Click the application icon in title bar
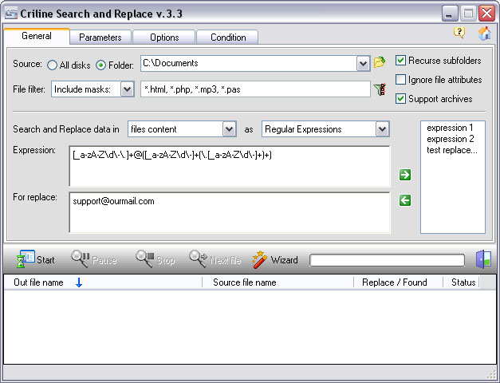Image resolution: width=500 pixels, height=383 pixels. [11, 14]
